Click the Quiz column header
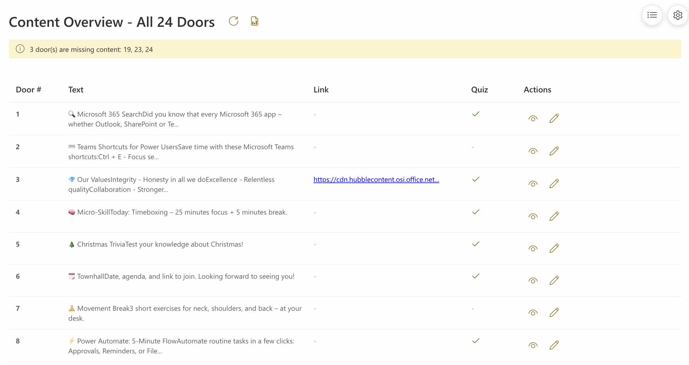The image size is (689, 365). tap(479, 90)
